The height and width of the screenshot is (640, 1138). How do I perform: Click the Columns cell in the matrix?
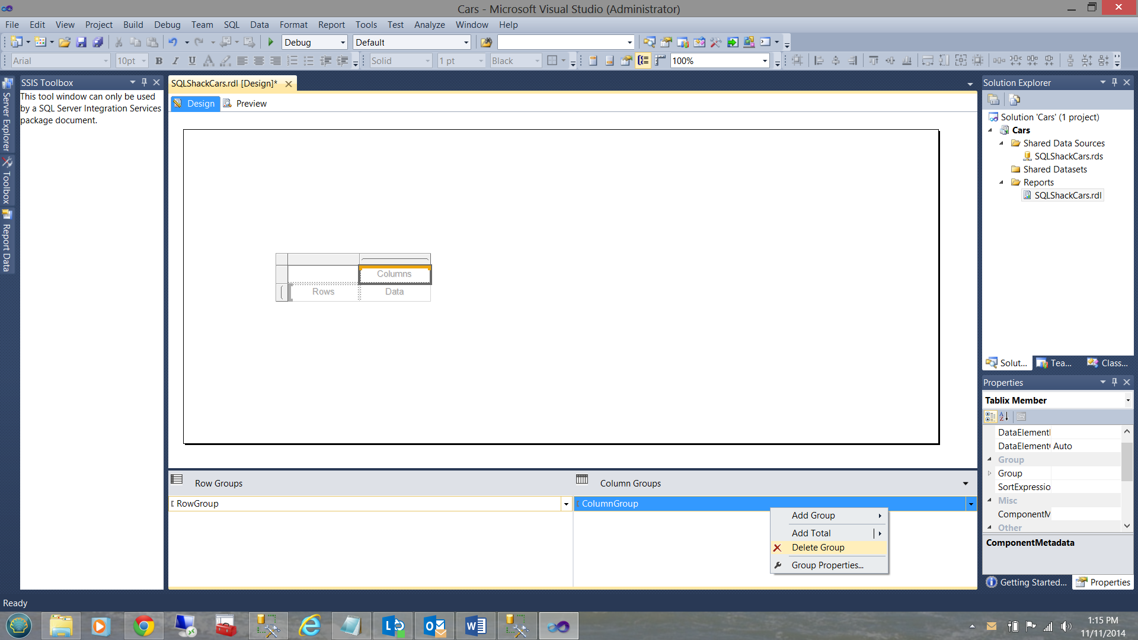(394, 274)
